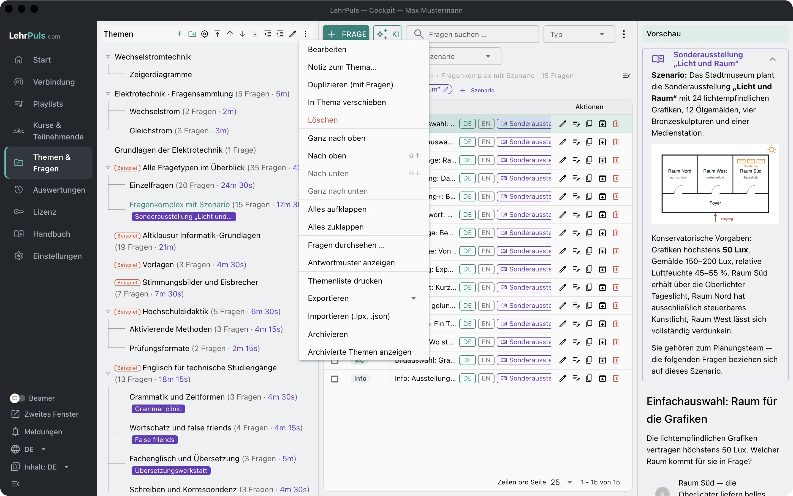793x496 pixels.
Task: Click the green FRAGE button
Action: (x=346, y=34)
